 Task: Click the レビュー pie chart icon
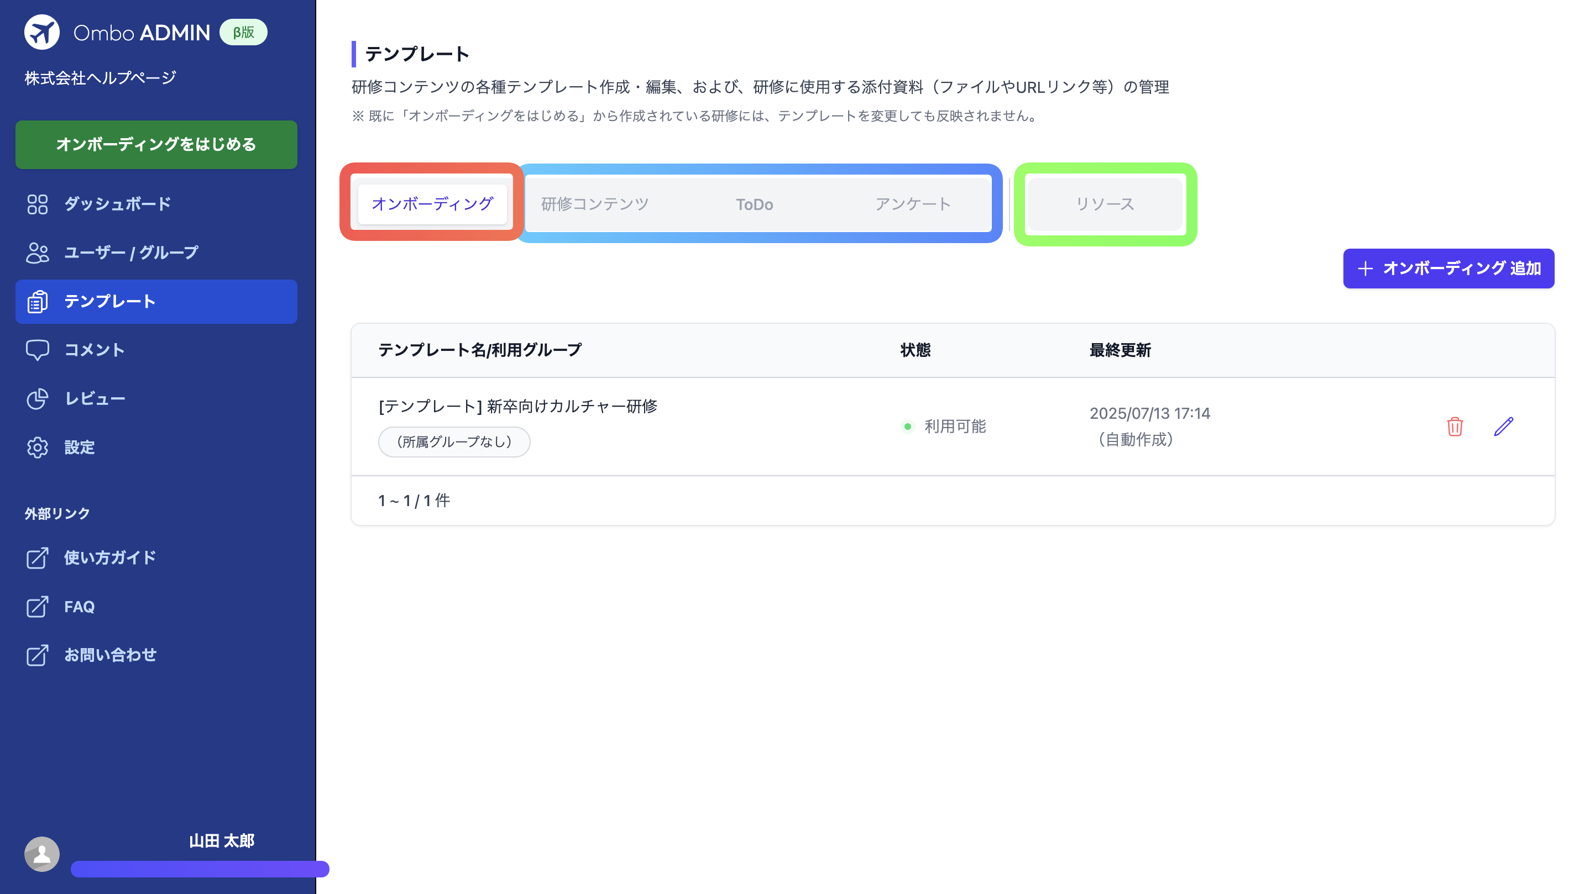click(37, 398)
